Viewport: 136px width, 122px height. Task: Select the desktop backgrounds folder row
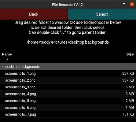click(68, 67)
